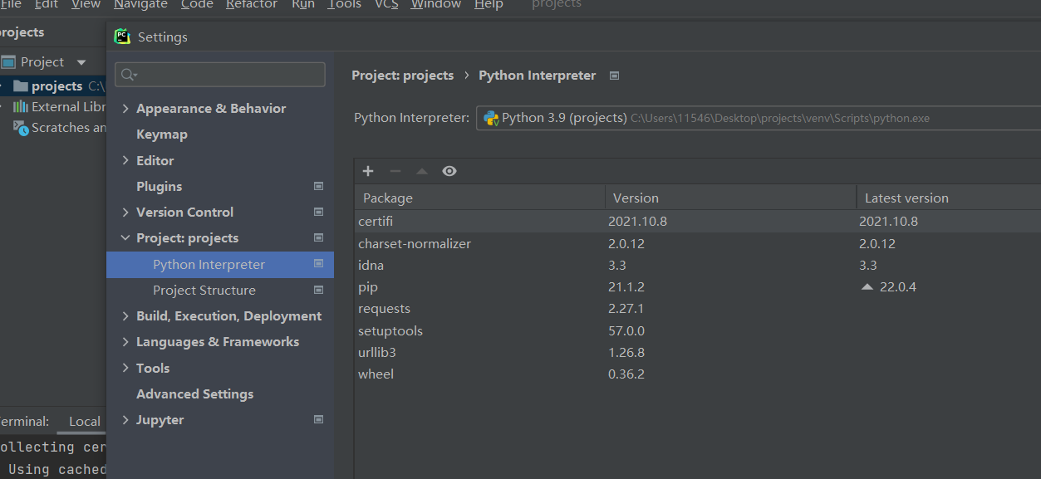
Task: Click requests version 2.27.1 cell
Action: [x=626, y=309]
